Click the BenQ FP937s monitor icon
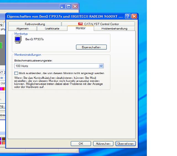 (18, 40)
